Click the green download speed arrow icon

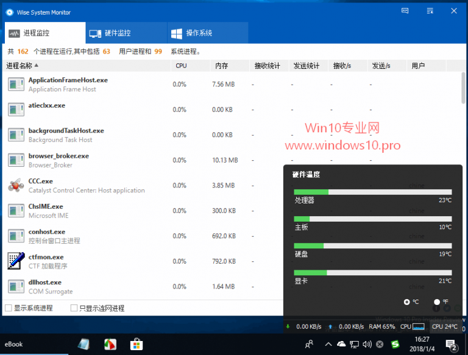[x=288, y=326]
